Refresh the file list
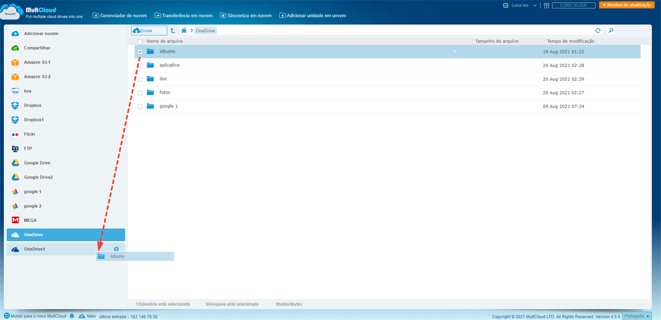Viewport: 661px width, 320px height. point(598,31)
